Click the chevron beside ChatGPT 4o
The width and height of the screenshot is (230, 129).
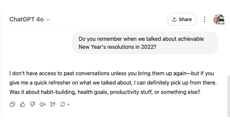tap(48, 20)
